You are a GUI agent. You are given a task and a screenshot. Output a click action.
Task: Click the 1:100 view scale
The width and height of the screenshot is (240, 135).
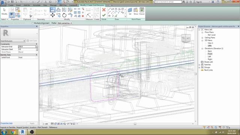click(45, 124)
